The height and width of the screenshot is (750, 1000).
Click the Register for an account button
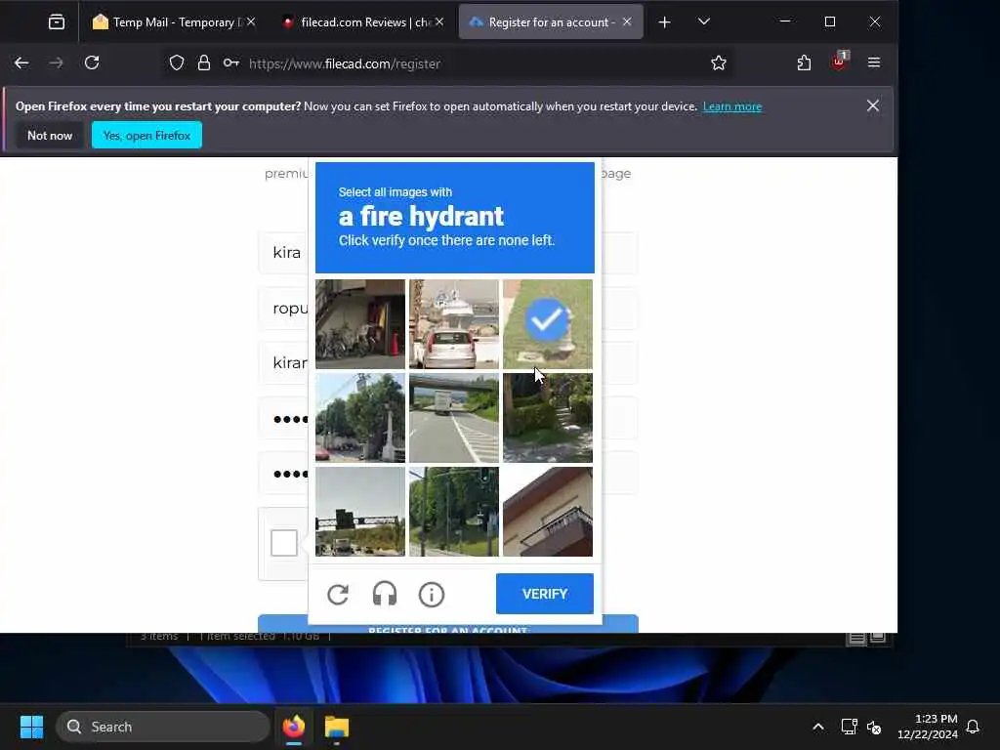tap(447, 624)
